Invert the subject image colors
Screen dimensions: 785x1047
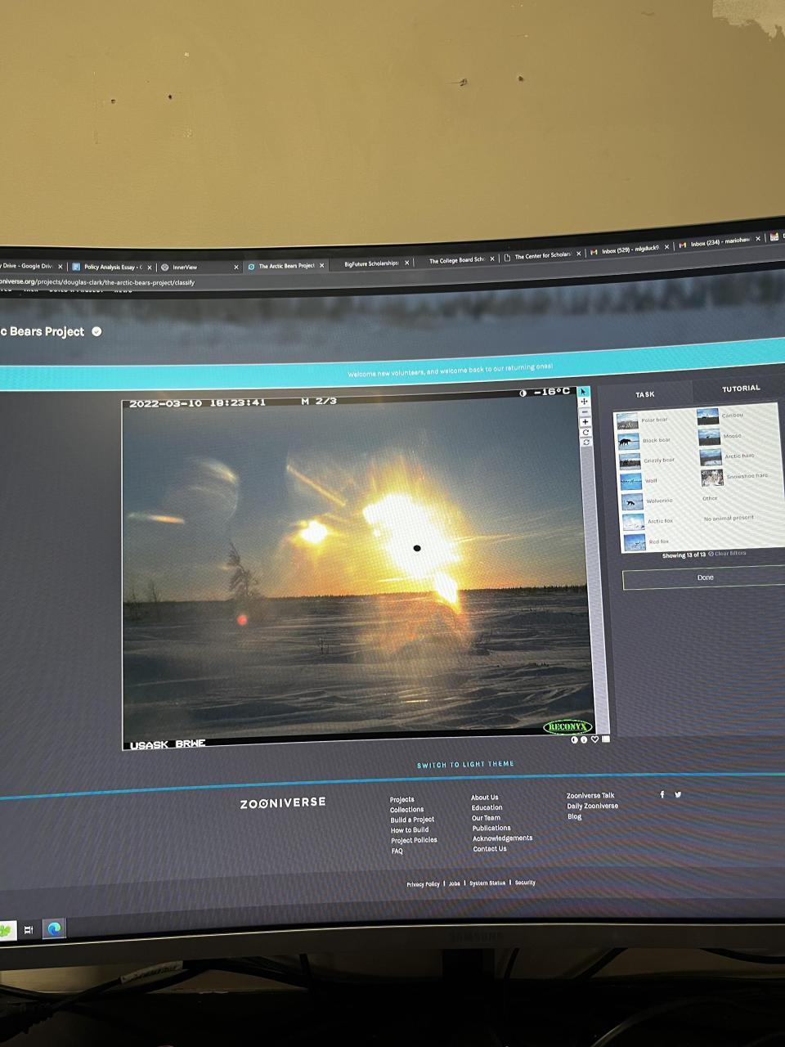tap(574, 739)
